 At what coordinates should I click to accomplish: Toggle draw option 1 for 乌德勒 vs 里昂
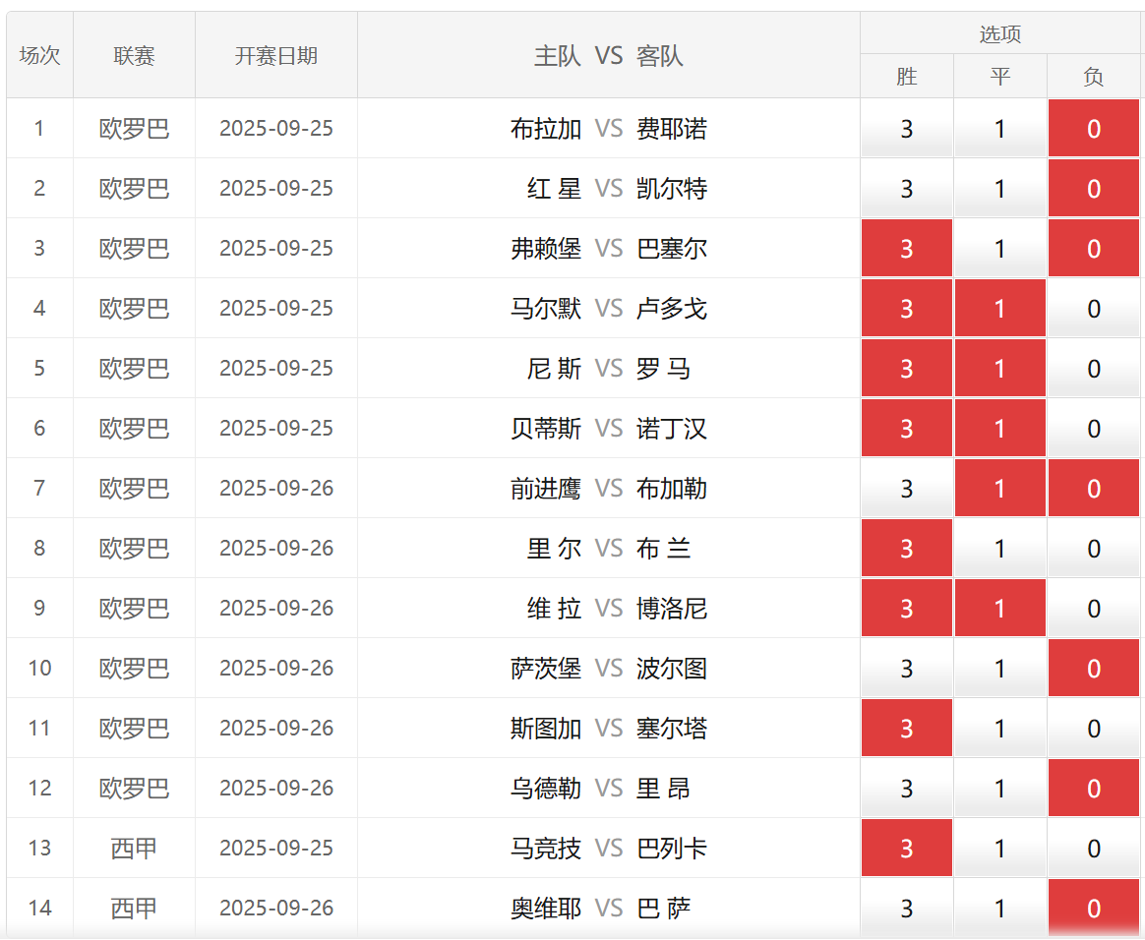click(x=999, y=789)
